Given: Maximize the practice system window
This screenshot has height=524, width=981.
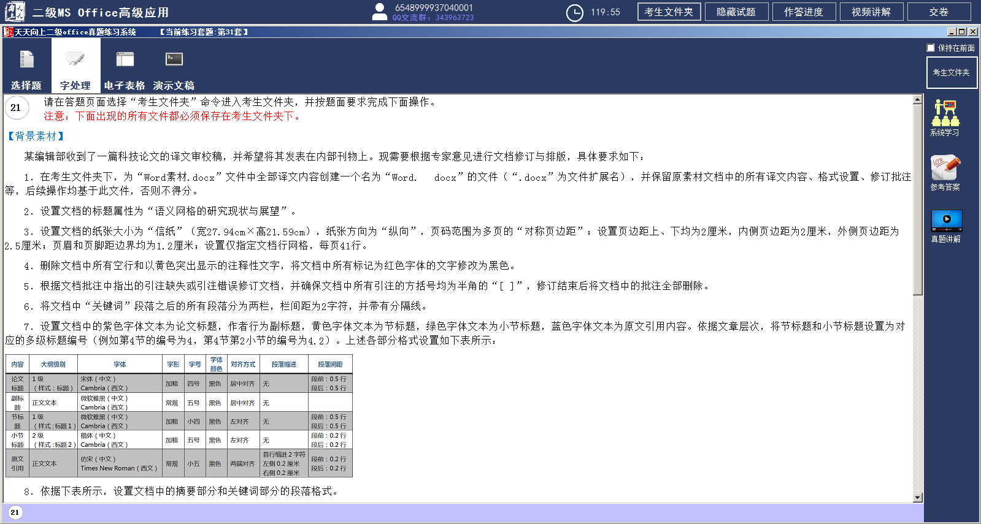Looking at the screenshot, I should click(x=961, y=32).
